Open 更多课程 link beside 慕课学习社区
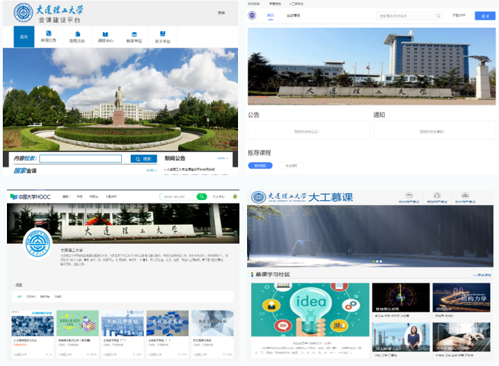Viewport: 499px width, 366px height. coord(482,275)
